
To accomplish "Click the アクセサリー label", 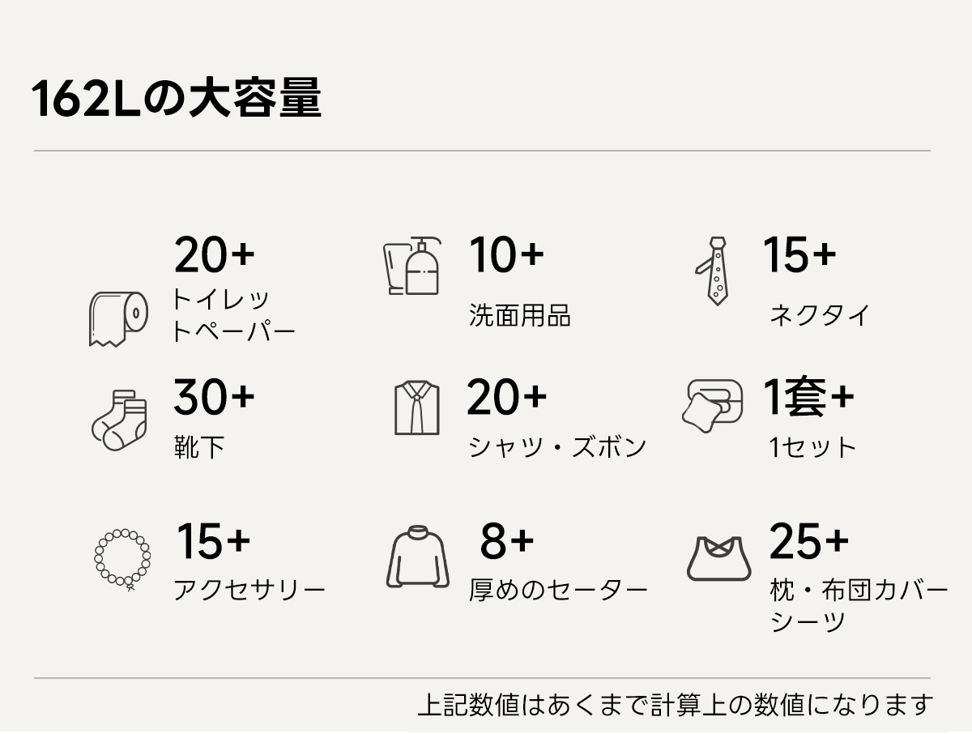I will click(x=249, y=590).
